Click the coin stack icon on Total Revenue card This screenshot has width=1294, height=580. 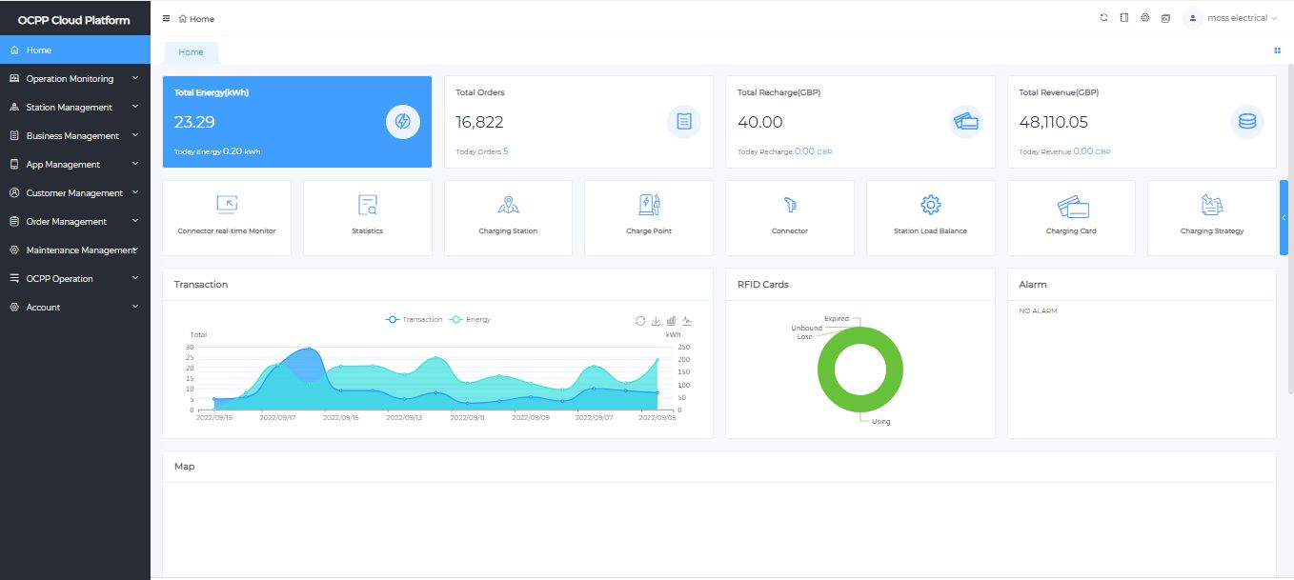(x=1246, y=122)
